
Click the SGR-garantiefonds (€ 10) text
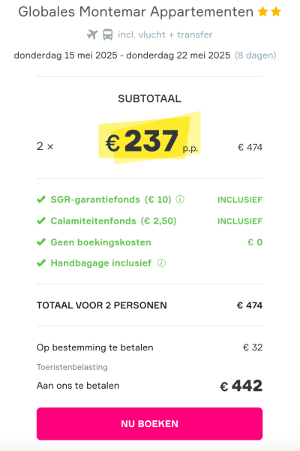click(111, 200)
